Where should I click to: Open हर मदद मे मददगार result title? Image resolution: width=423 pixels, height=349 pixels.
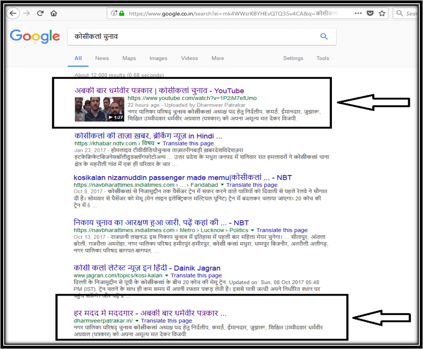pos(150,313)
